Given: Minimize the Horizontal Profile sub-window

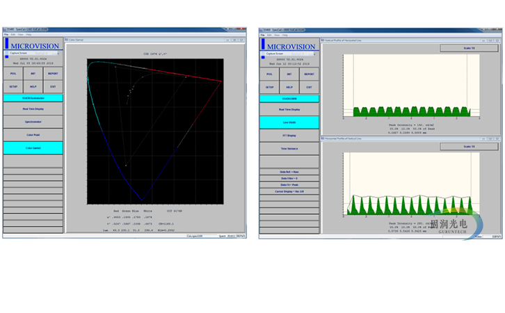Looking at the screenshot, I should [483, 139].
